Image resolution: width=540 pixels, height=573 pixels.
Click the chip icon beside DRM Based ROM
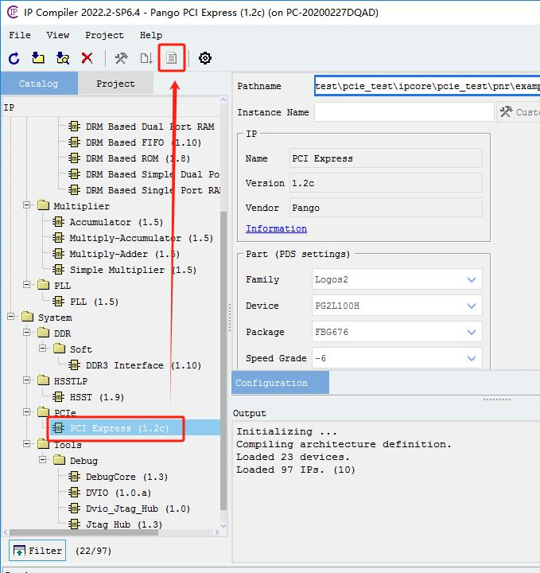click(74, 158)
